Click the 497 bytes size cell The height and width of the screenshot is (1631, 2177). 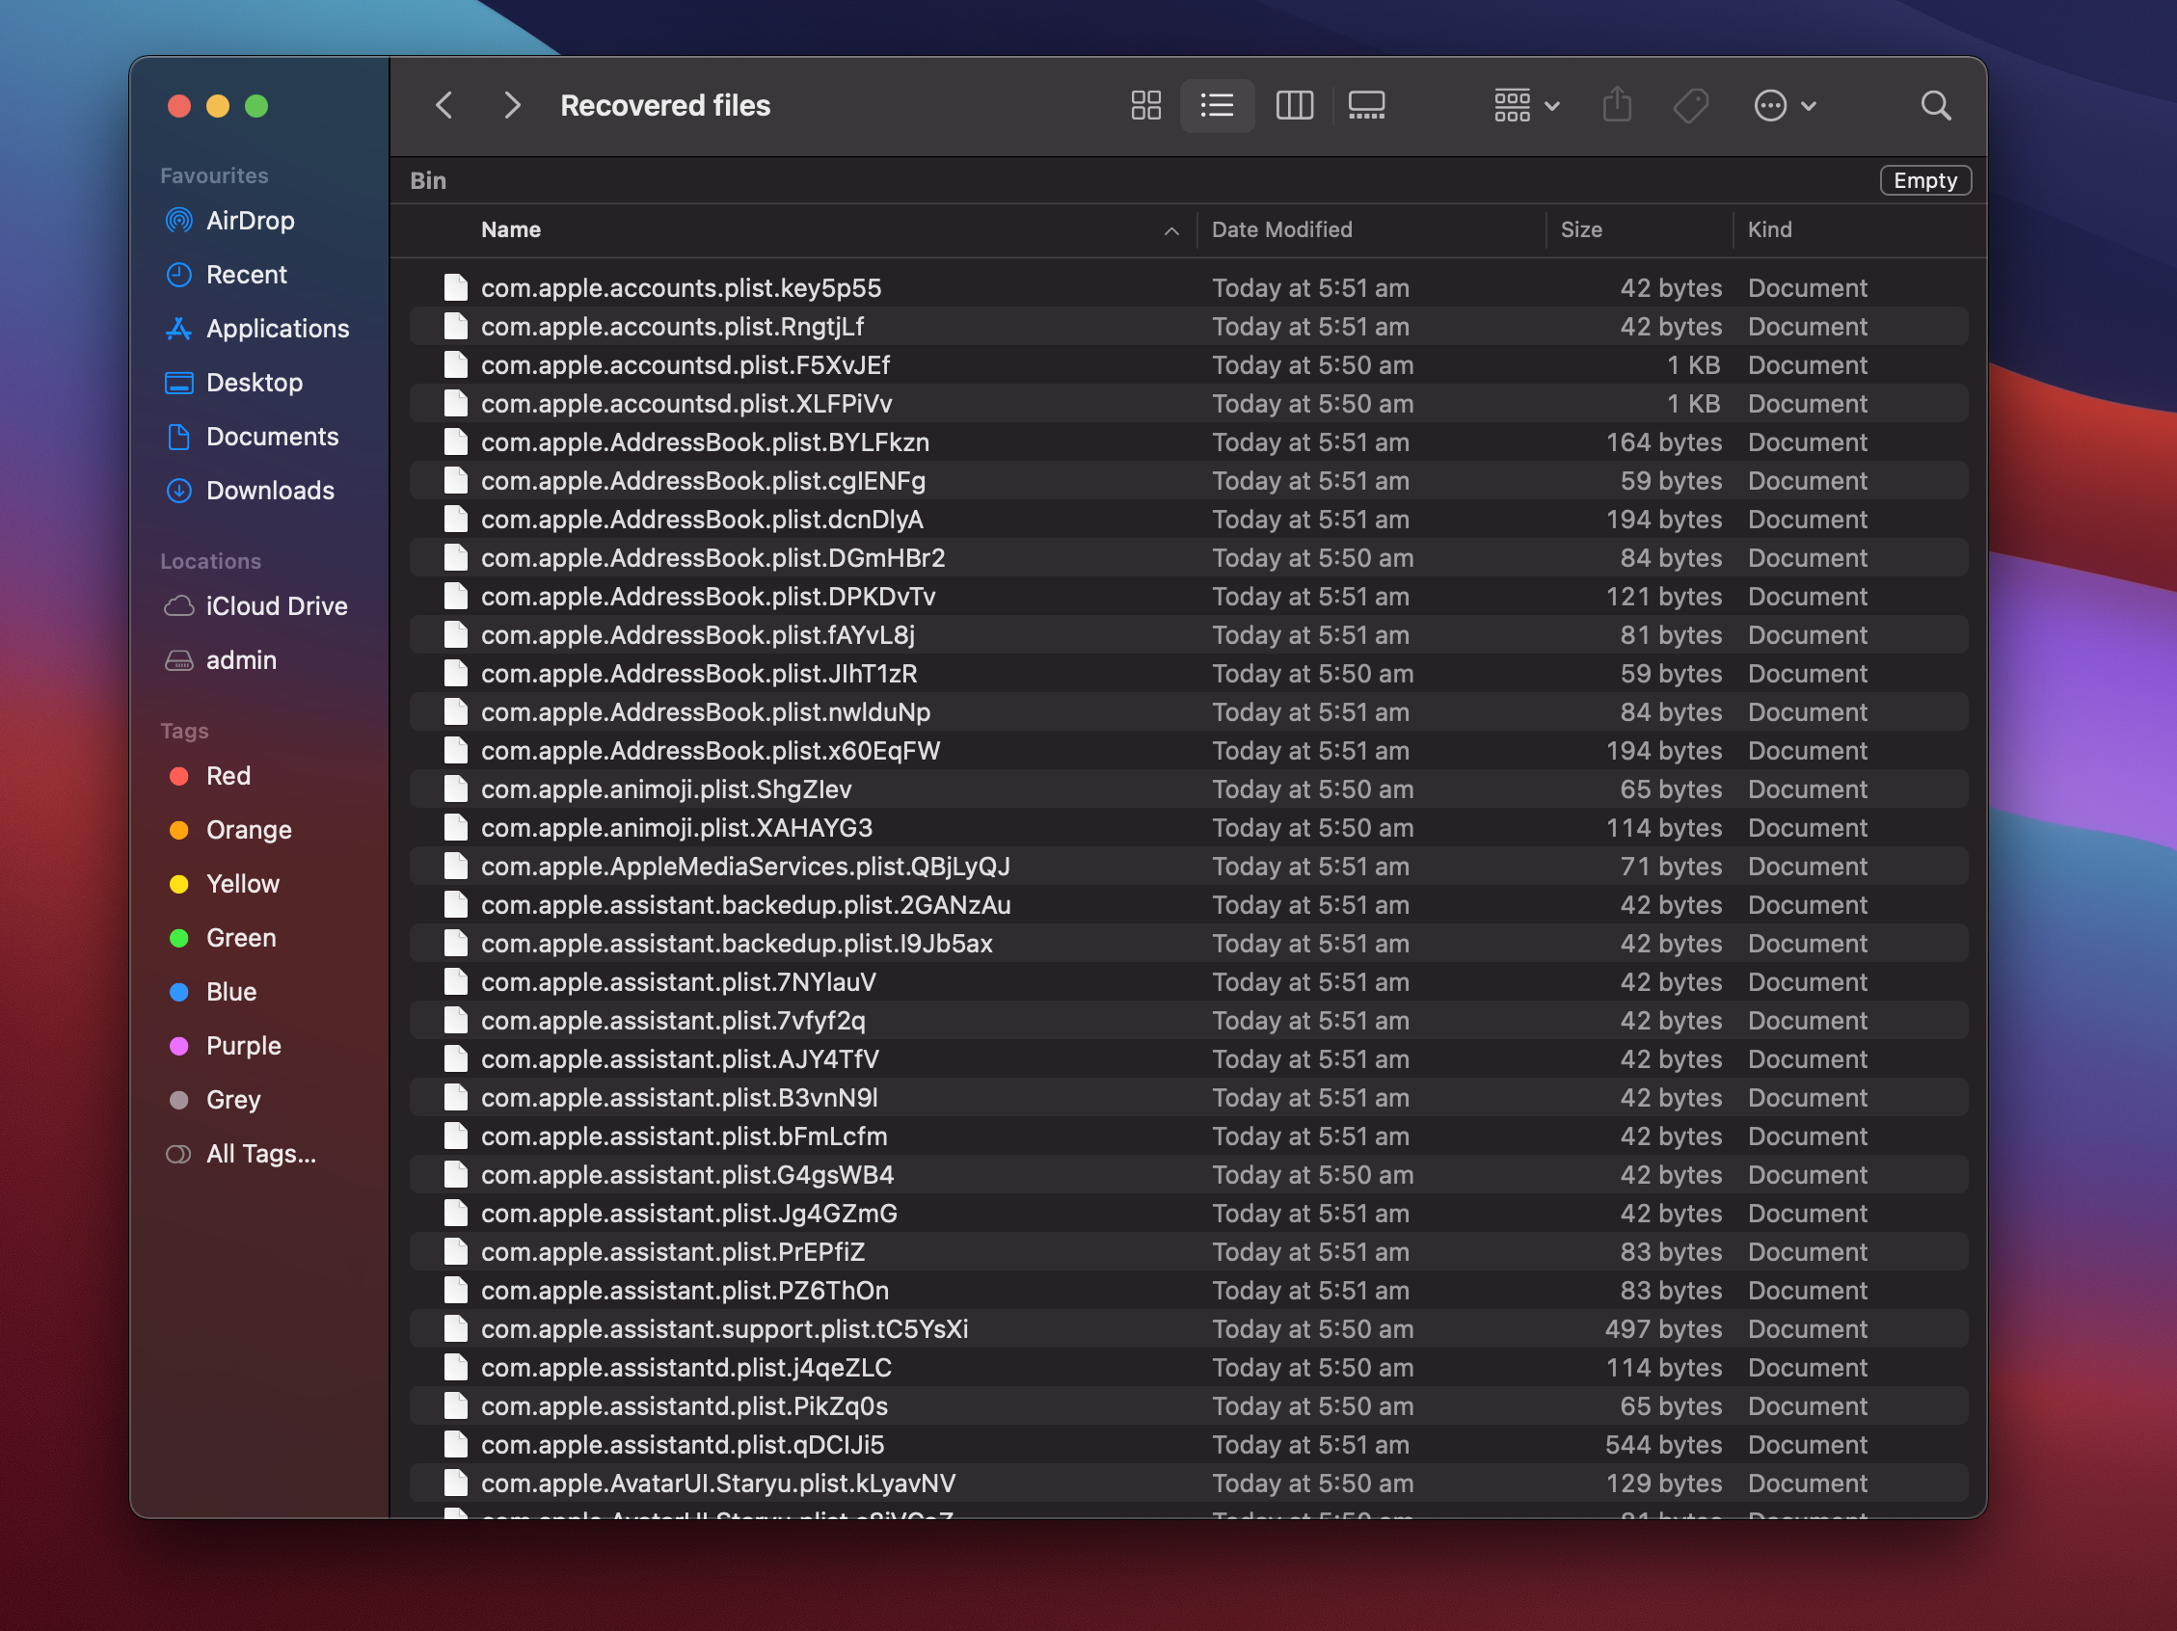1662,1329
